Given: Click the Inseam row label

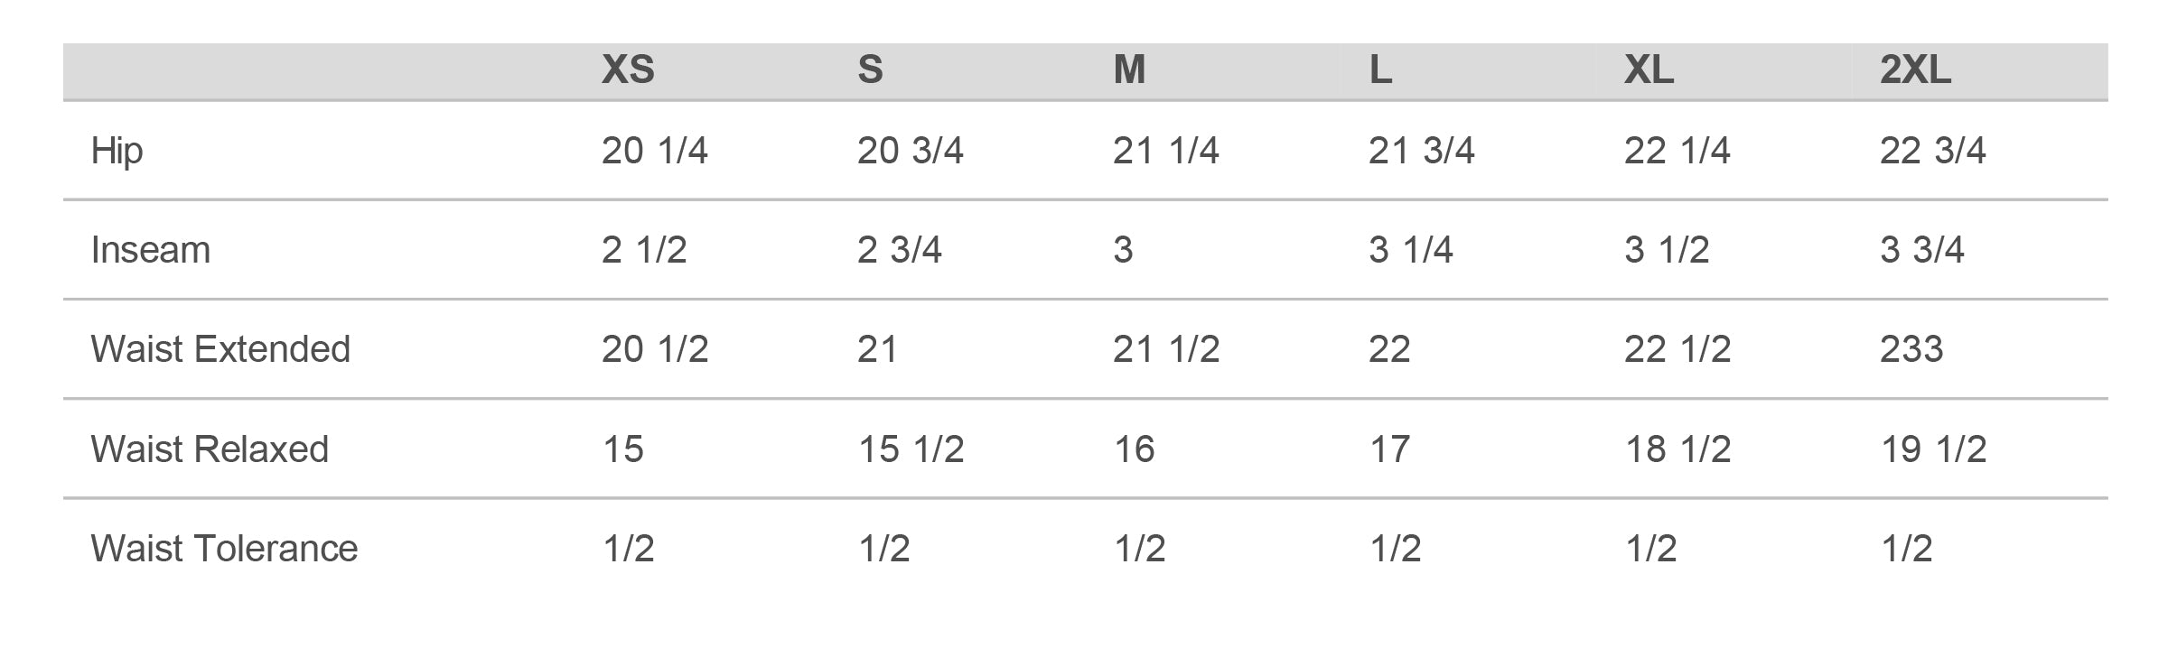Looking at the screenshot, I should [151, 250].
